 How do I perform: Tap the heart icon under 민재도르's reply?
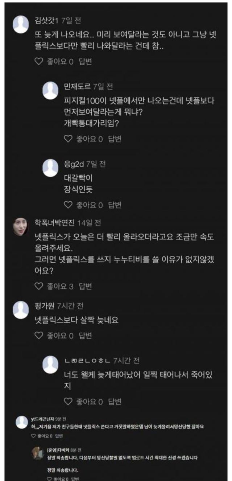68,139
